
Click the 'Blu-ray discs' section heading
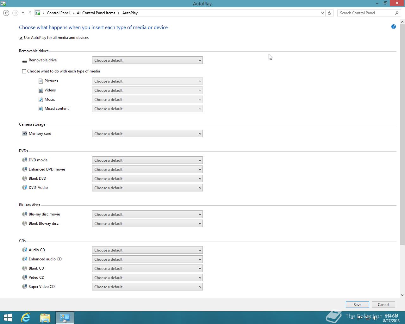click(x=29, y=205)
